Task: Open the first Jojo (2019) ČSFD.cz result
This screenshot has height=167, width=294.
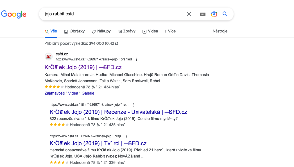Action: (83, 67)
